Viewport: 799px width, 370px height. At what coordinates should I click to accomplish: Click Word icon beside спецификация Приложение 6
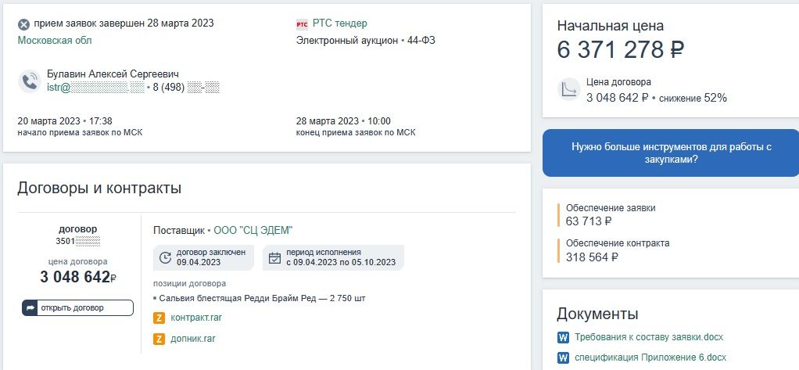(562, 357)
